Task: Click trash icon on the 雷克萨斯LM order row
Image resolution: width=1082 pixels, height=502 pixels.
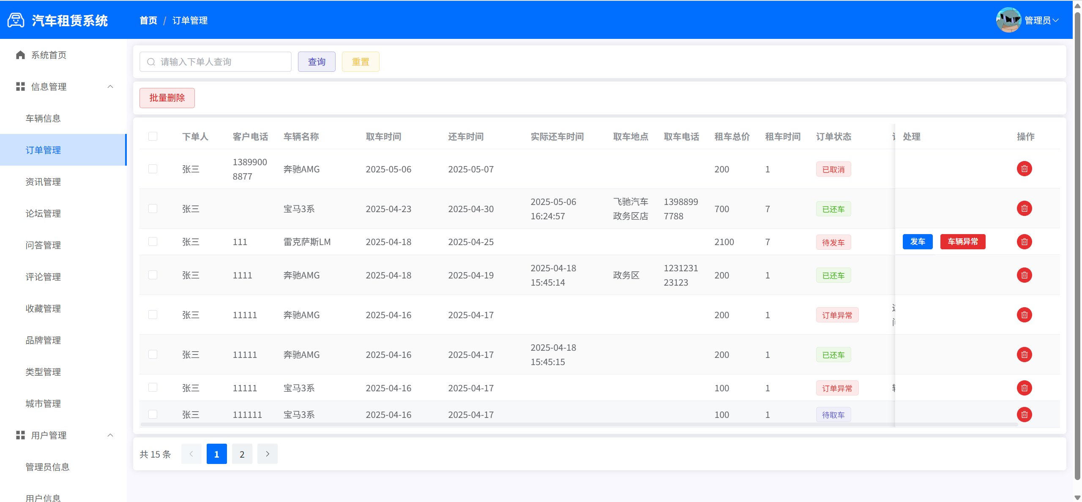Action: pos(1024,242)
